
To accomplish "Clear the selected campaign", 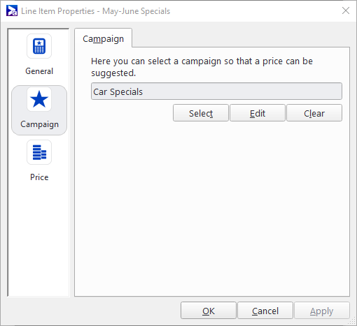I will click(314, 113).
